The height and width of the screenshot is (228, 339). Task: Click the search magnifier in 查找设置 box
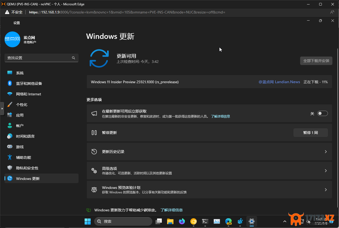[x=74, y=58]
